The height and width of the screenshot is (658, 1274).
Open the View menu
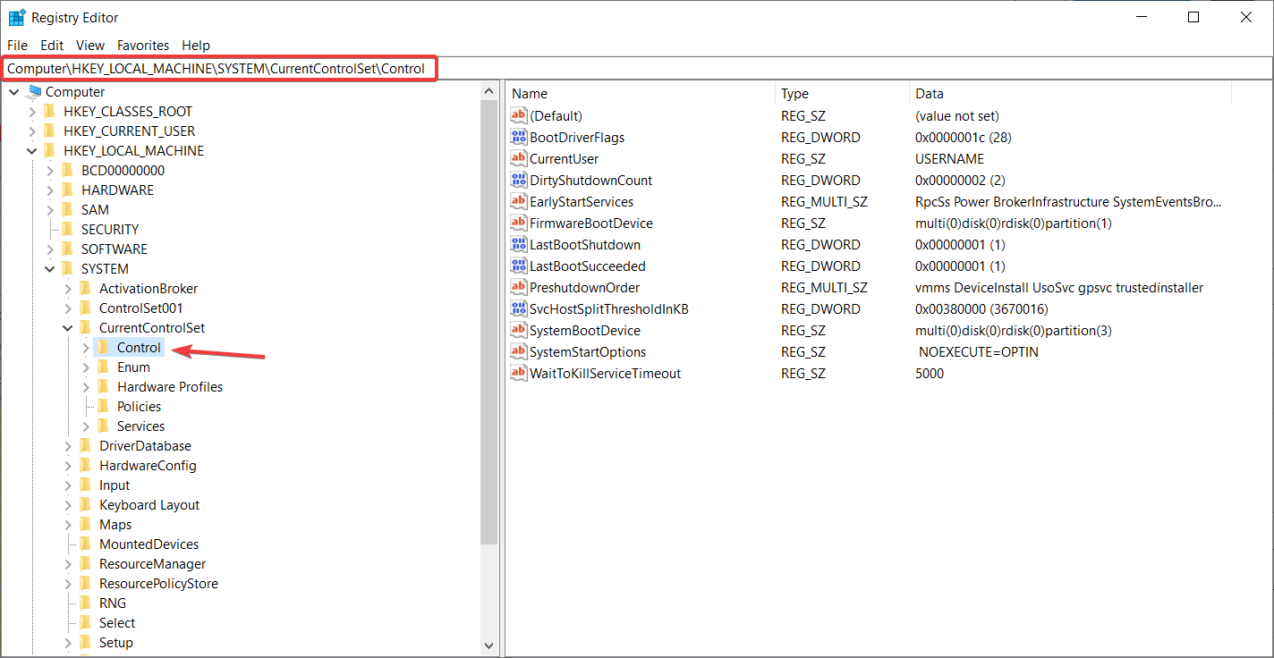90,45
